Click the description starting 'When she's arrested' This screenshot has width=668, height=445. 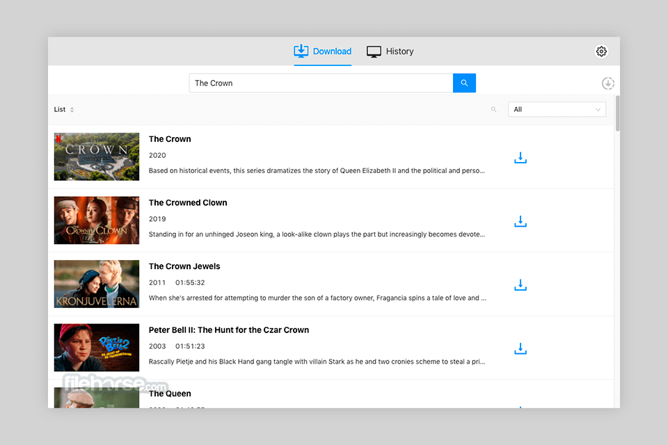click(317, 298)
